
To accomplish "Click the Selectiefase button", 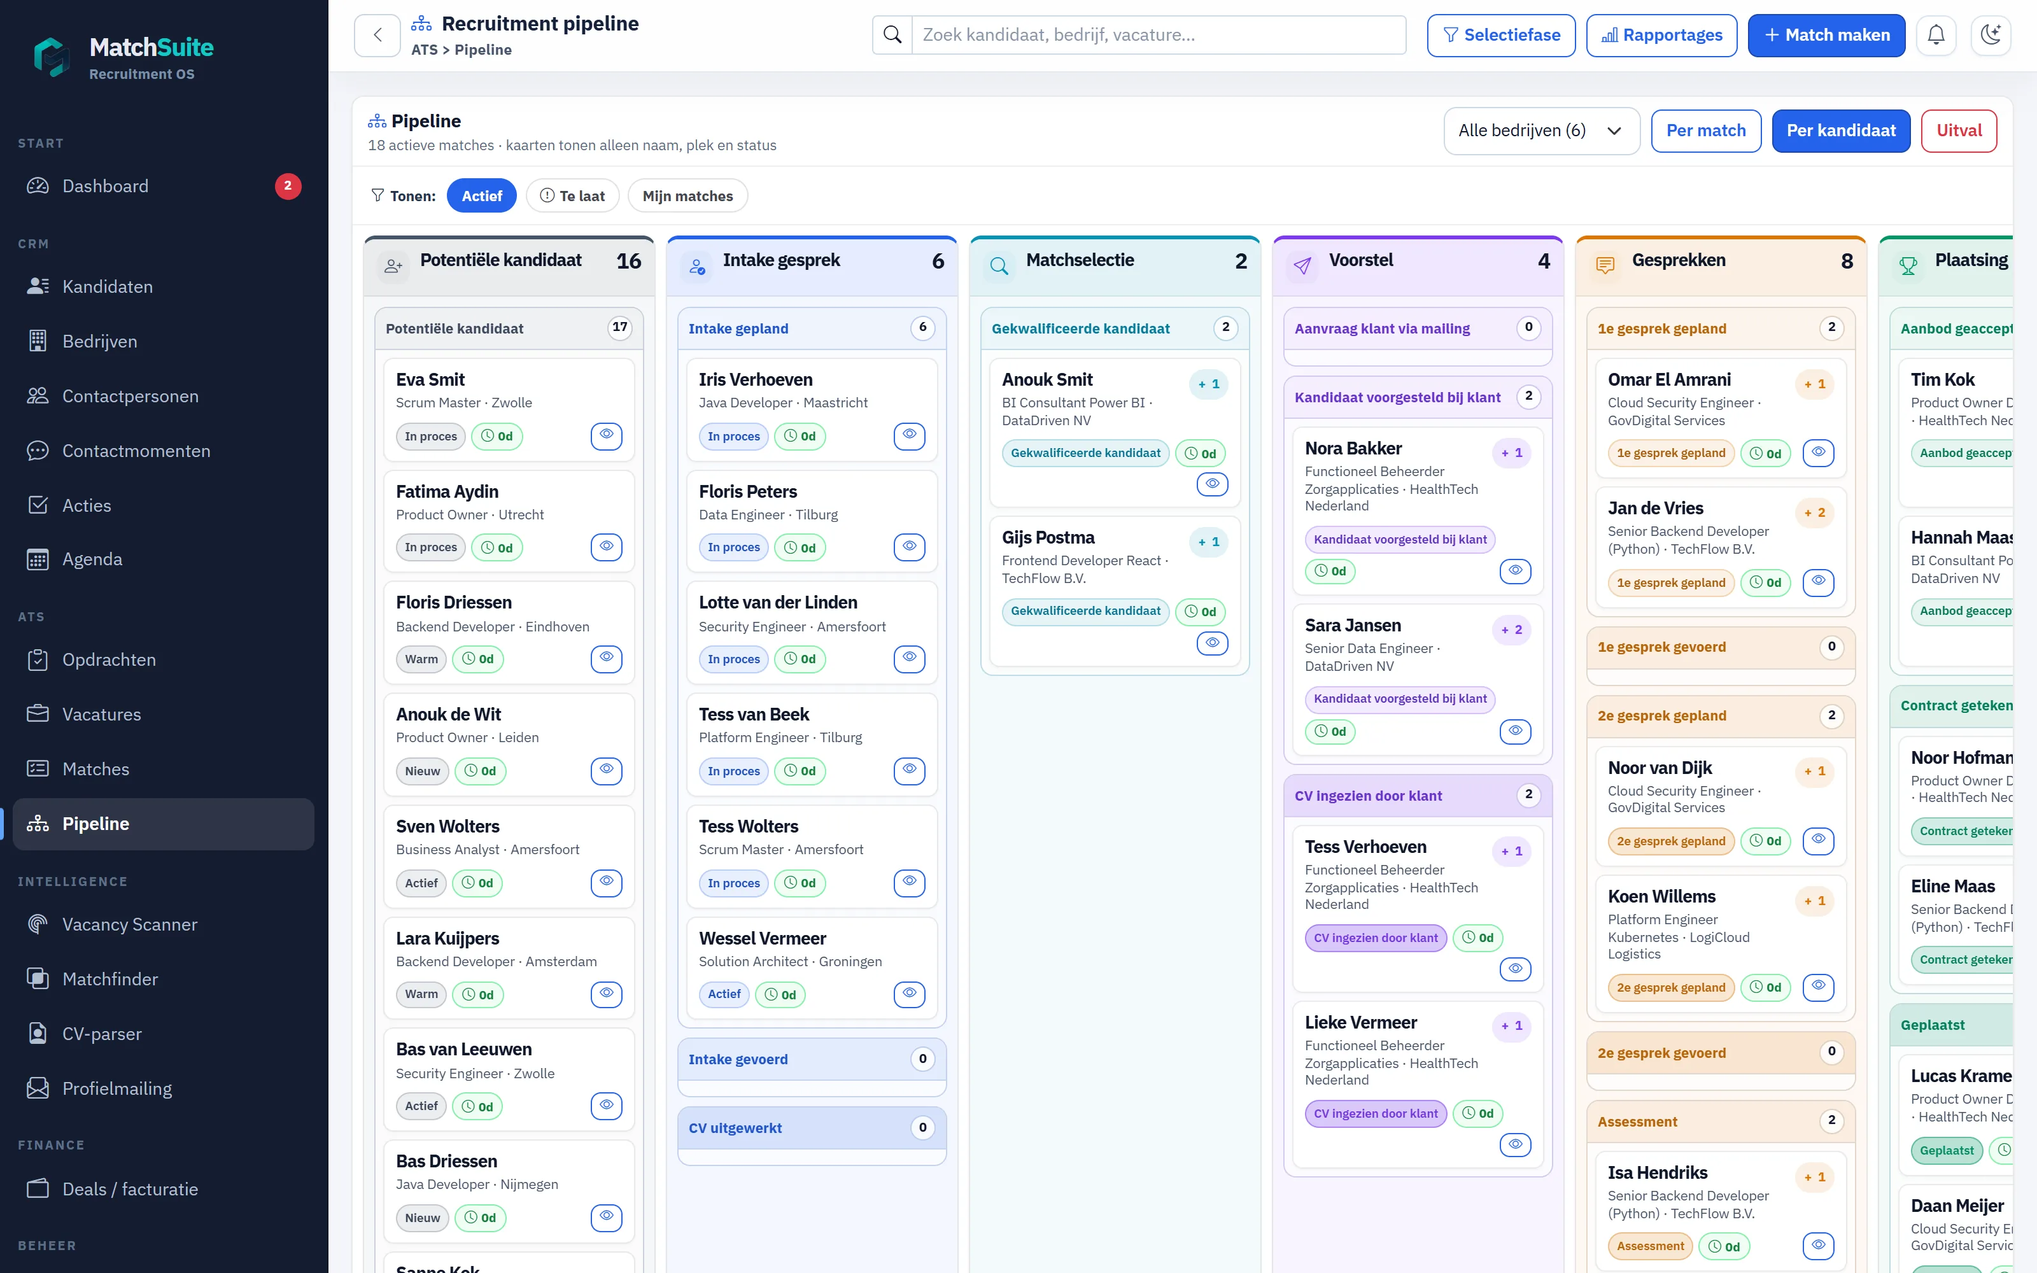I will [x=1501, y=34].
